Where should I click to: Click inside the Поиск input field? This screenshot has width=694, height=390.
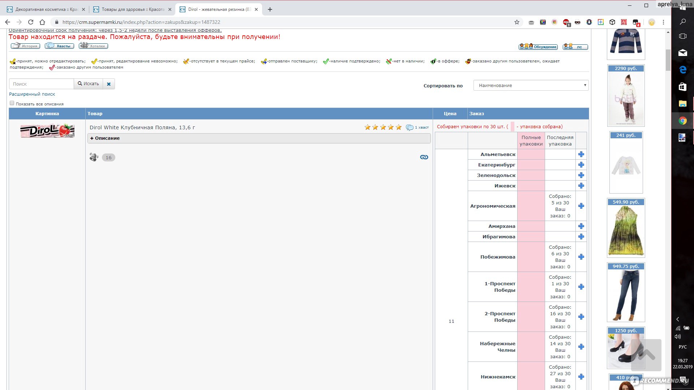pyautogui.click(x=42, y=84)
